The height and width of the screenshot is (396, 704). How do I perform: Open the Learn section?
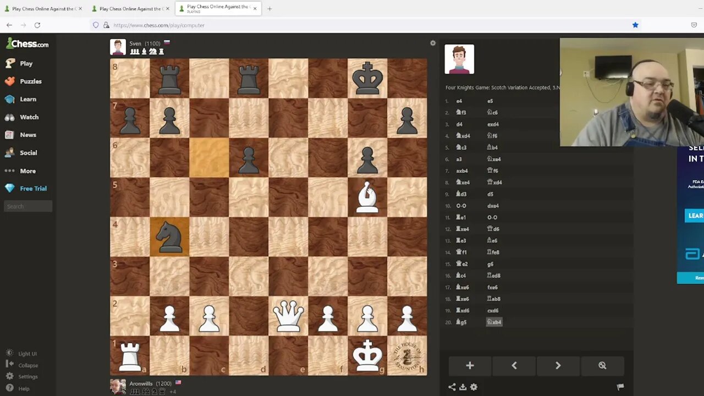(21, 99)
